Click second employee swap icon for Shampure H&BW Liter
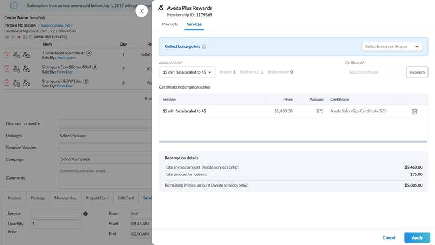 coord(26,83)
